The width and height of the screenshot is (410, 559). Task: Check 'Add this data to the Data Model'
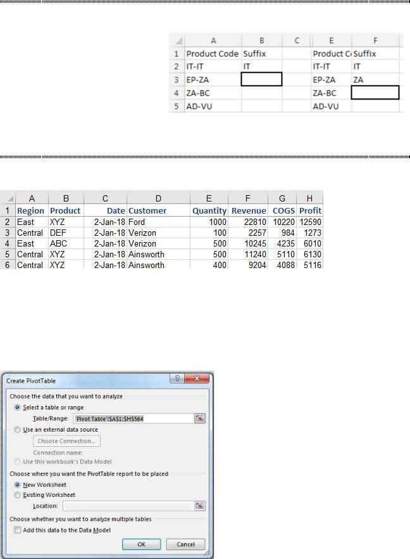(18, 530)
